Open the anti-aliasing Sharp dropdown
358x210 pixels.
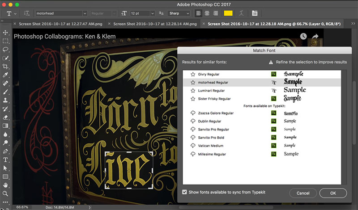(179, 13)
